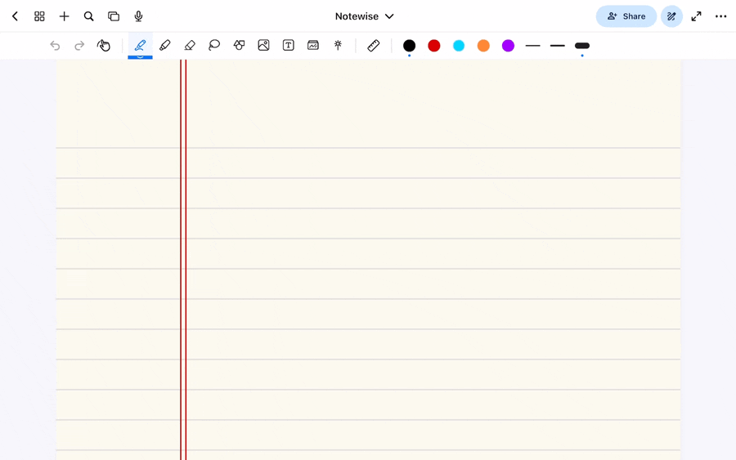Select the Shapes tool
The width and height of the screenshot is (736, 460).
239,46
